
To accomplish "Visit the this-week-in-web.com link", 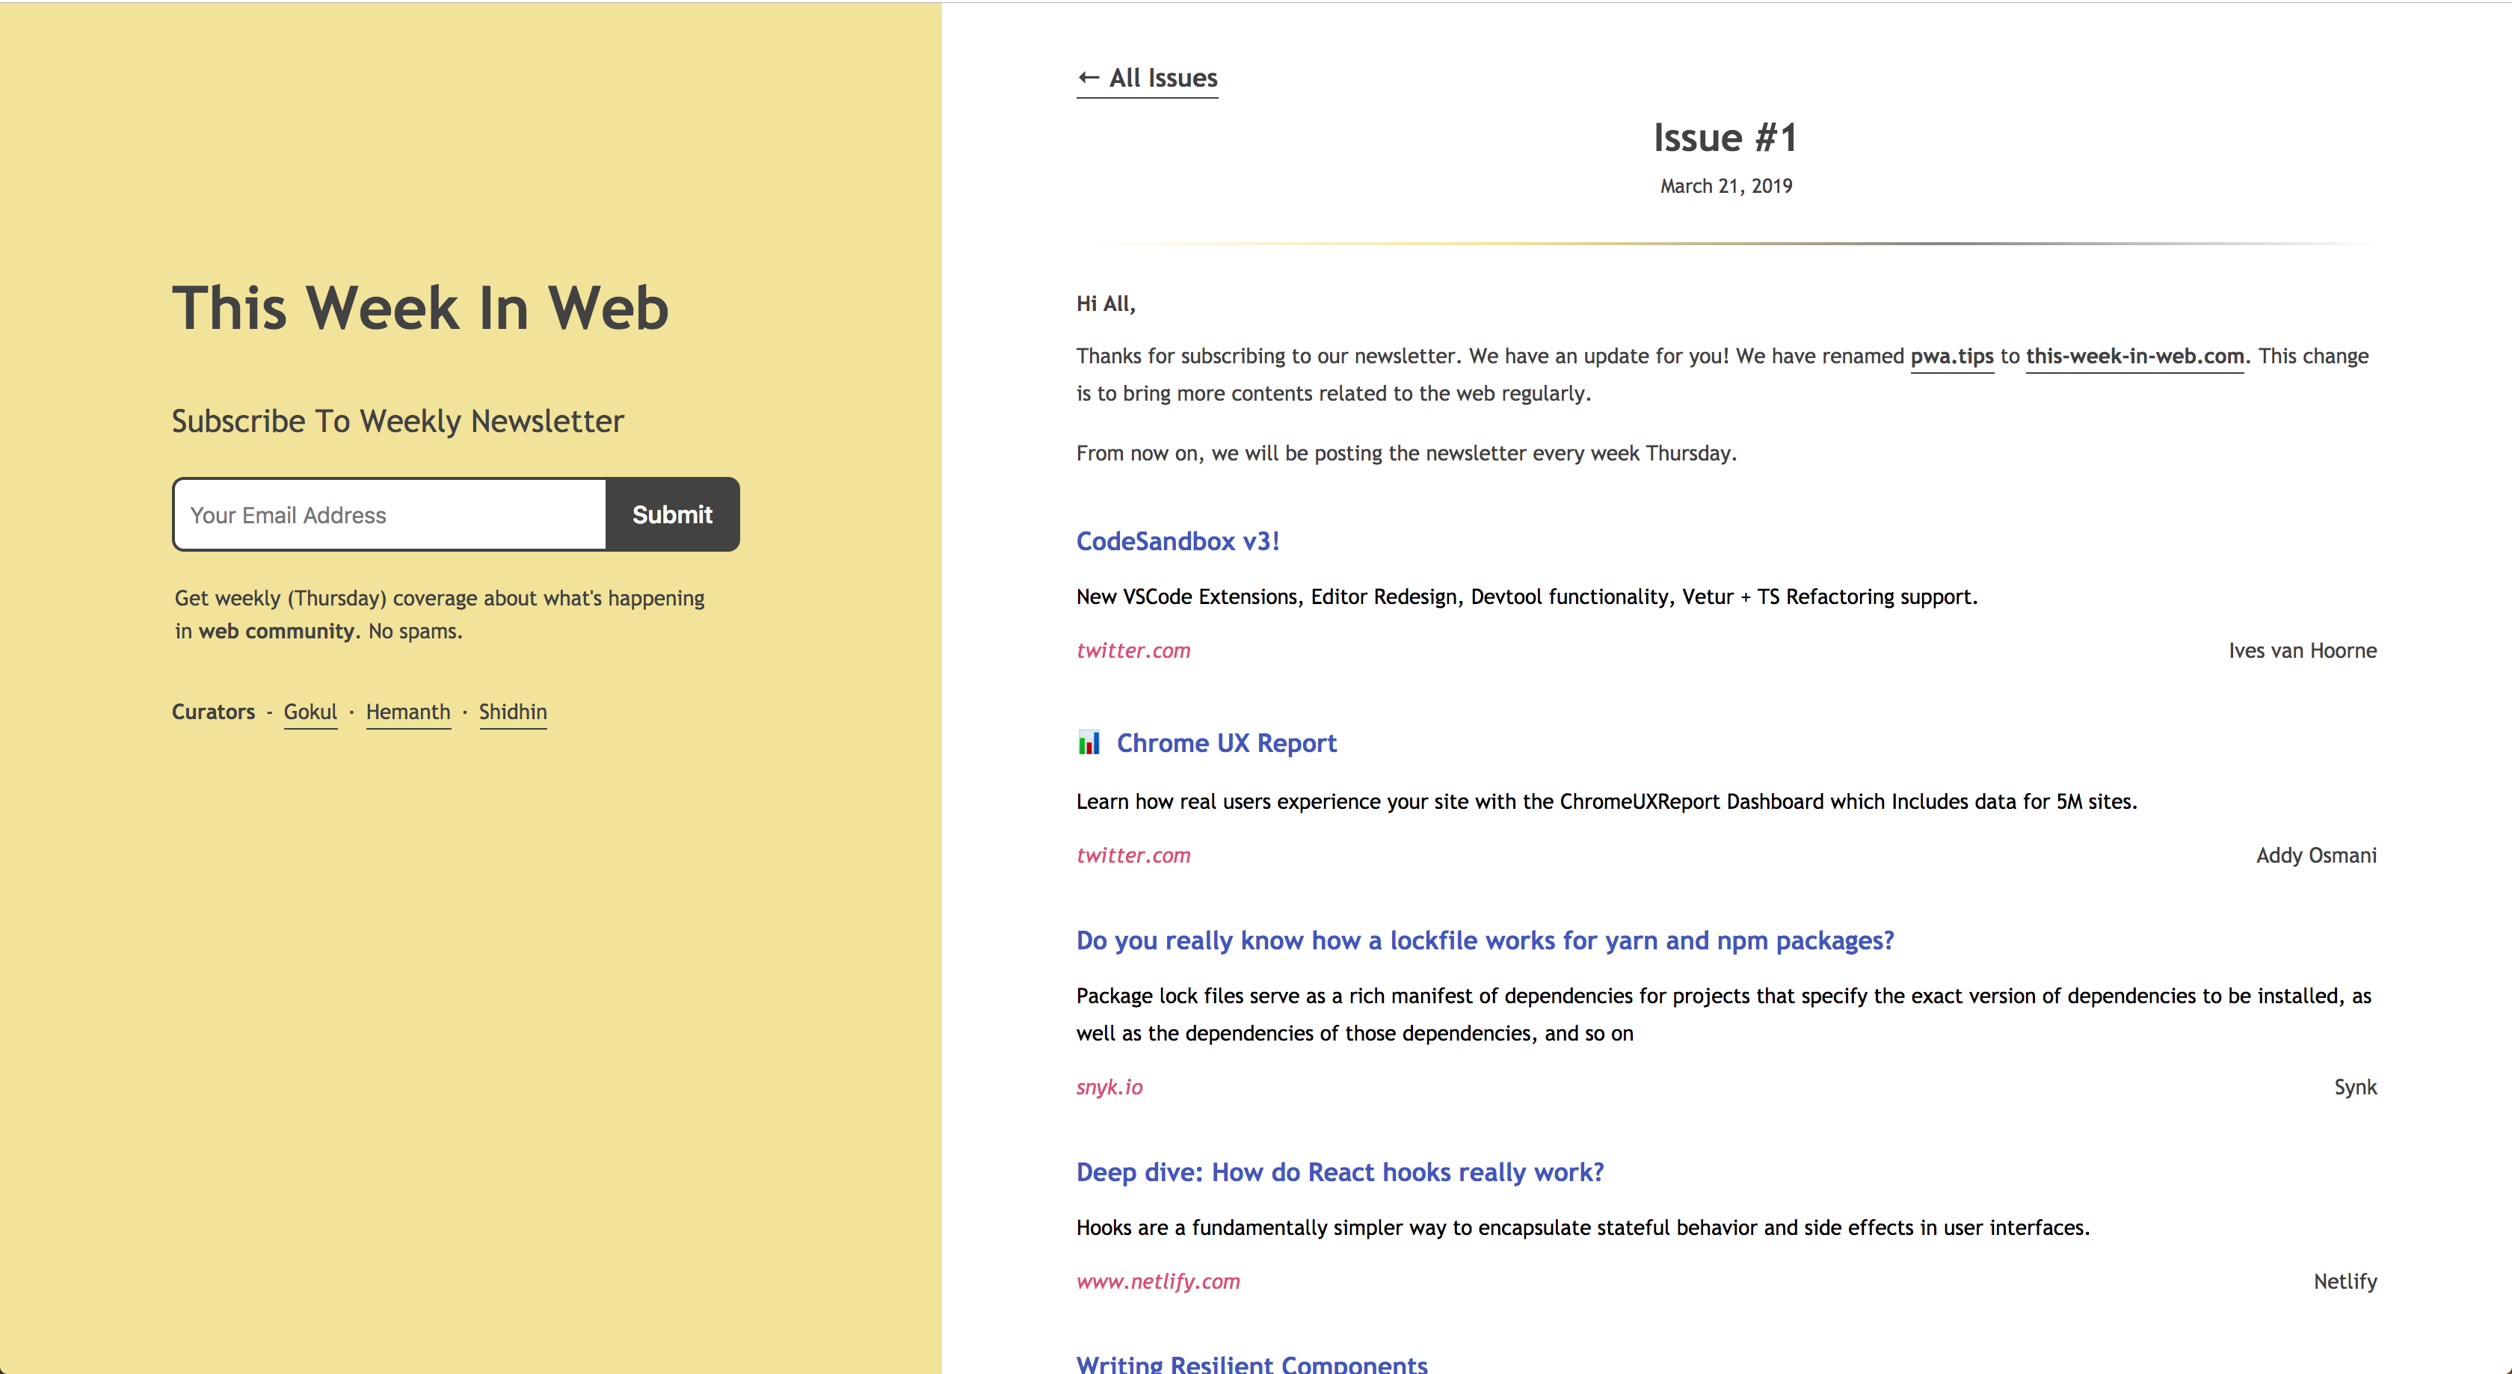I will pyautogui.click(x=2134, y=356).
